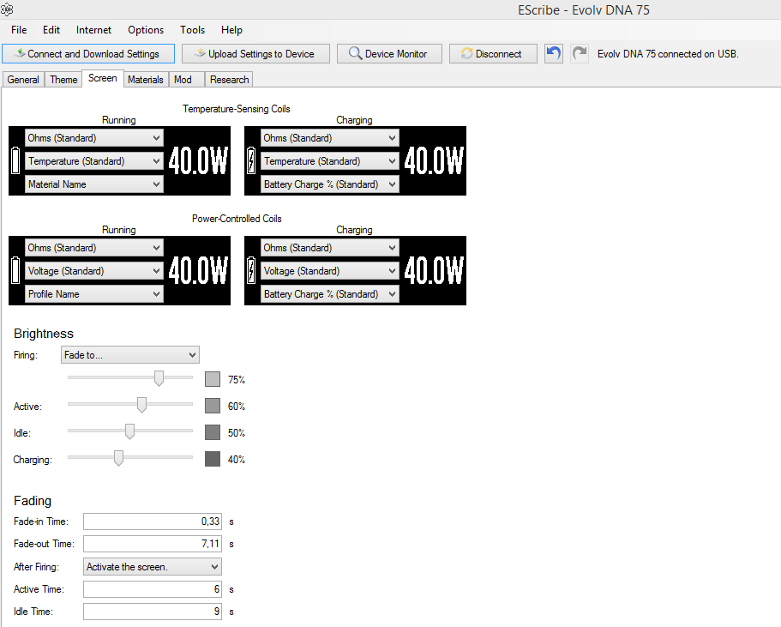
Task: Click the Fade-in Time input field
Action: pos(153,521)
